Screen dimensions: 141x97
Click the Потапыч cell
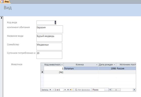(81, 68)
